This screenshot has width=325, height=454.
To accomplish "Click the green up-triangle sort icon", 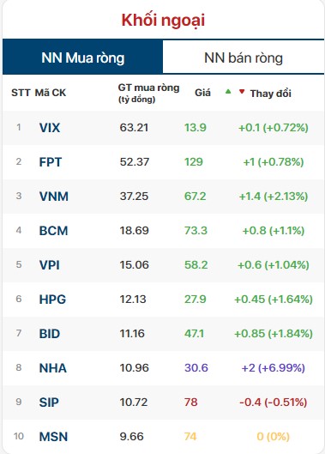I will tap(228, 92).
